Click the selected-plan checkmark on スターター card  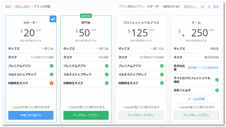(53, 19)
